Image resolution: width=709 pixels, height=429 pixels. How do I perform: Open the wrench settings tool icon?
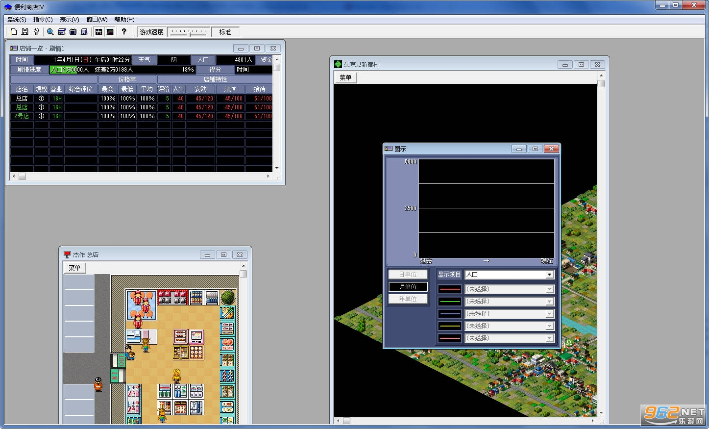click(x=36, y=32)
